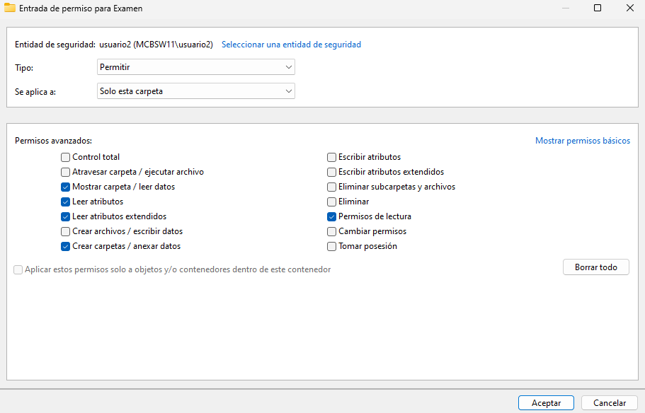645x413 pixels.
Task: Open the Tipo dropdown showing Permitir
Action: 195,67
